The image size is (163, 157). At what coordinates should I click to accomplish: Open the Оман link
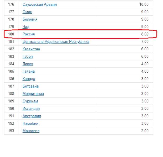pyautogui.click(x=27, y=12)
